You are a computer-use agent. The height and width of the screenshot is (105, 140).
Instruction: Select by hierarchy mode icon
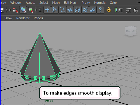pyautogui.click(x=15, y=10)
